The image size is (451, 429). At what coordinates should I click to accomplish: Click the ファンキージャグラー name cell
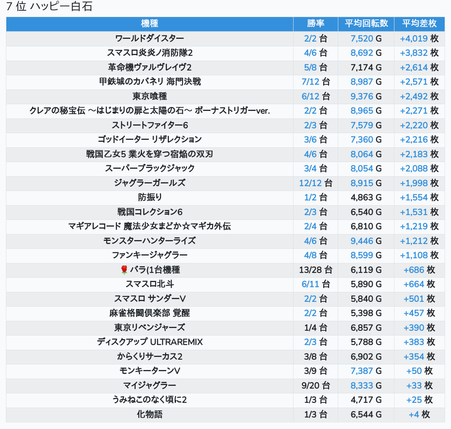[x=150, y=255]
